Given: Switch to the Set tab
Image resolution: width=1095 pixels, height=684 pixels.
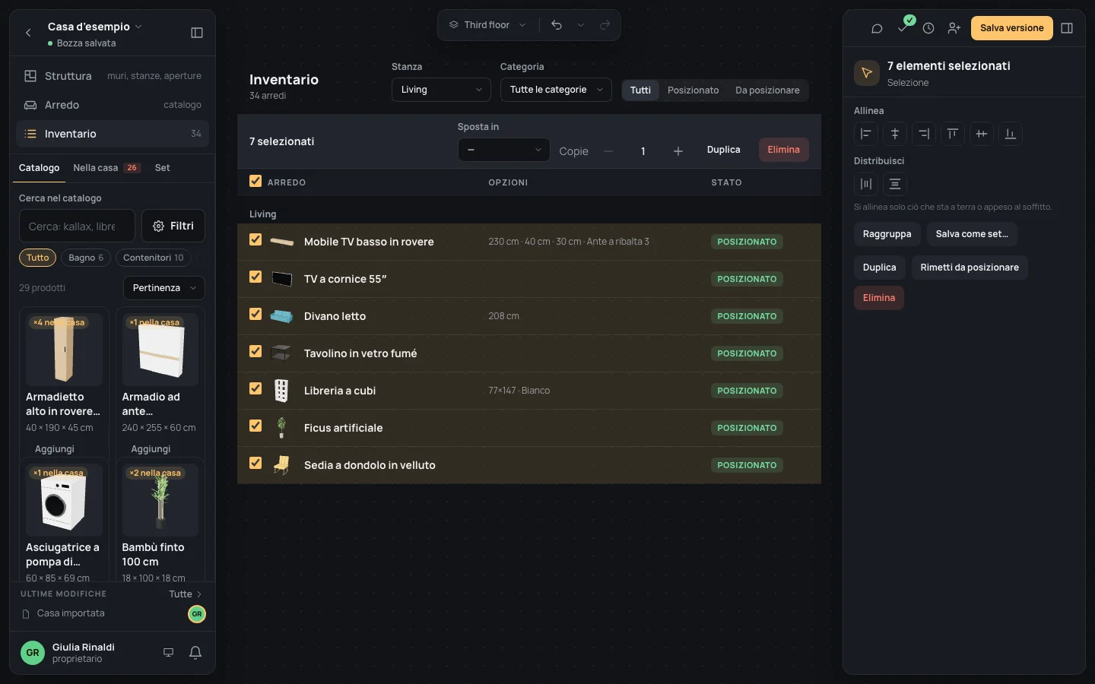Looking at the screenshot, I should 163,168.
